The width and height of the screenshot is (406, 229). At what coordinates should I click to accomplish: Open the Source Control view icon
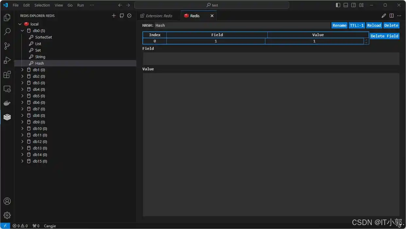pos(7,46)
